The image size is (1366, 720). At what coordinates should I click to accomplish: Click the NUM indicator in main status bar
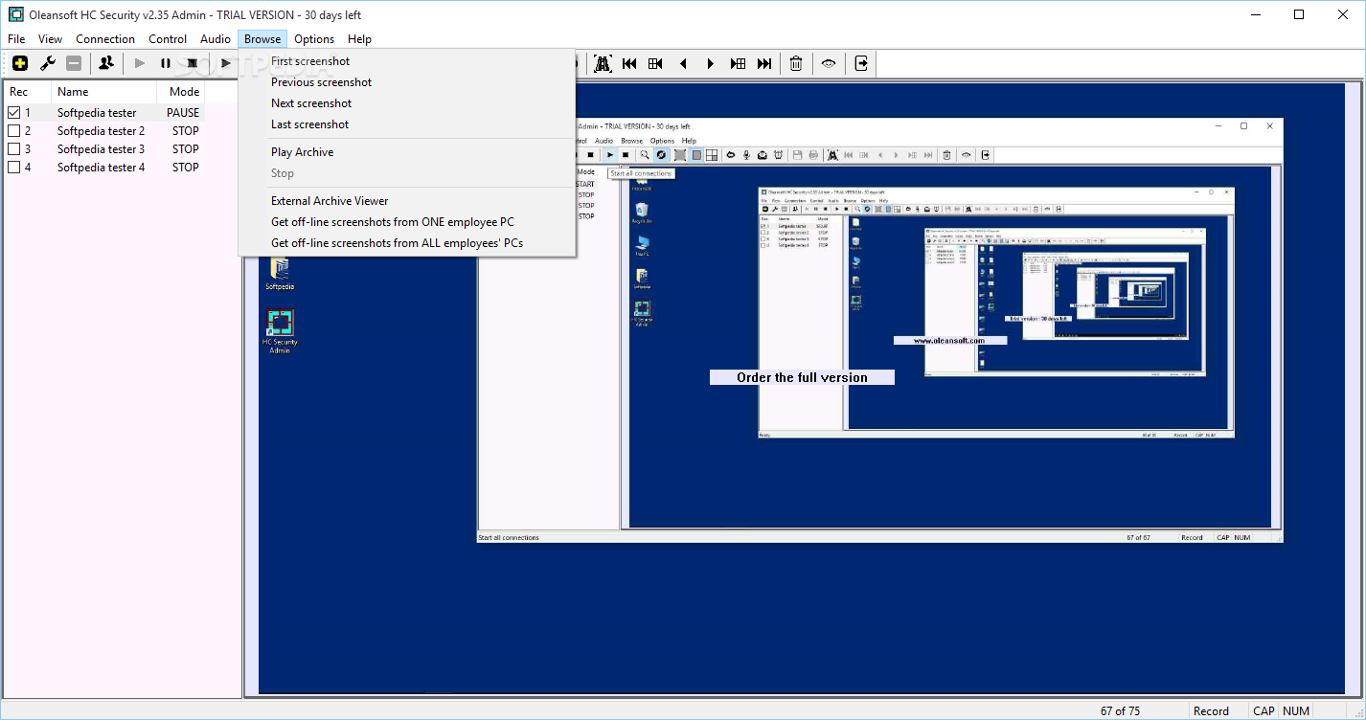coord(1296,711)
